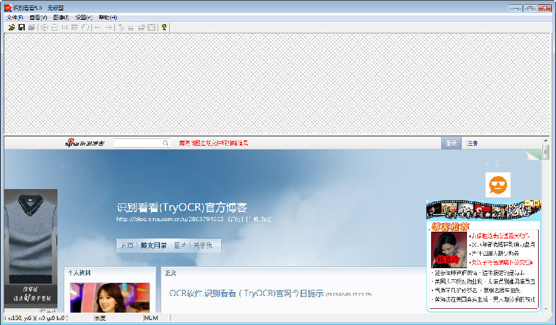This screenshot has width=556, height=325.
Task: Open the 帮助(H) menu
Action: (x=107, y=17)
